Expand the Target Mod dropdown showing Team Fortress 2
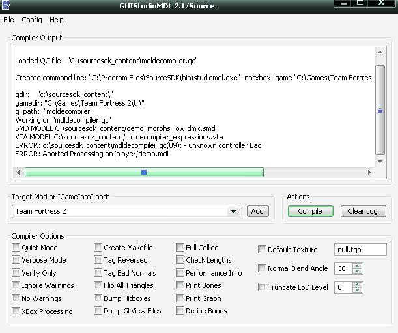 pyautogui.click(x=234, y=212)
